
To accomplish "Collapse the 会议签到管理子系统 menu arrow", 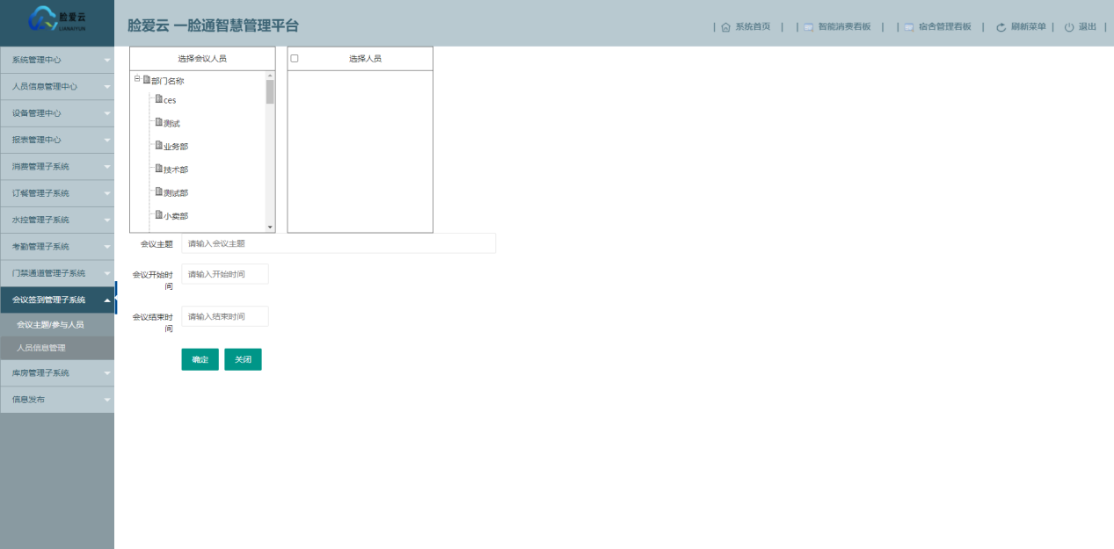I will 107,300.
